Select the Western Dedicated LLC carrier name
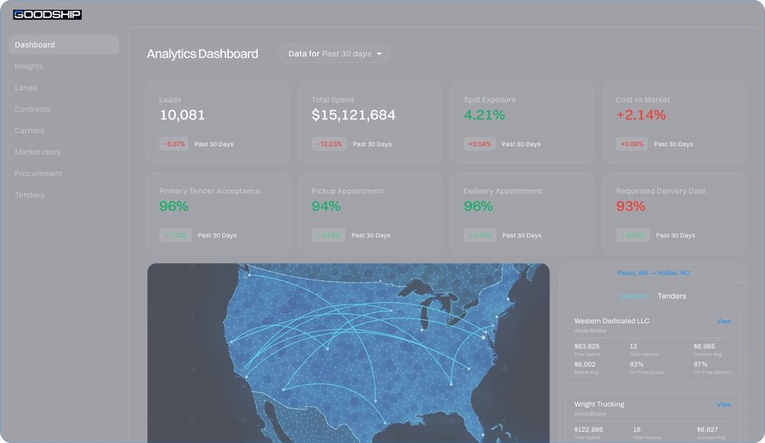The height and width of the screenshot is (443, 765). pyautogui.click(x=612, y=321)
